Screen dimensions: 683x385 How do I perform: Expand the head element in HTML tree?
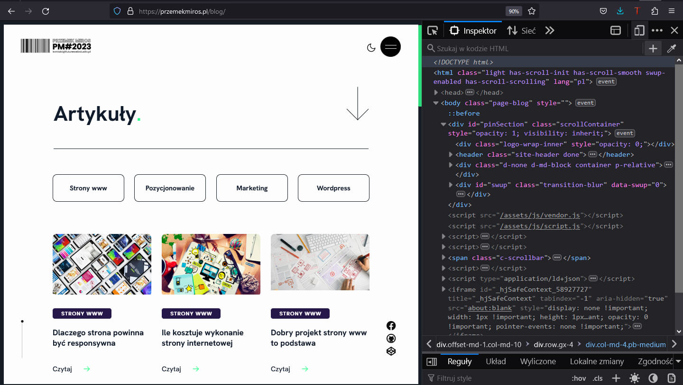click(x=436, y=93)
